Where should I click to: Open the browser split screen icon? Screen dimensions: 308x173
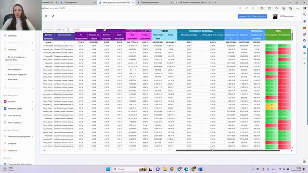tap(269, 8)
